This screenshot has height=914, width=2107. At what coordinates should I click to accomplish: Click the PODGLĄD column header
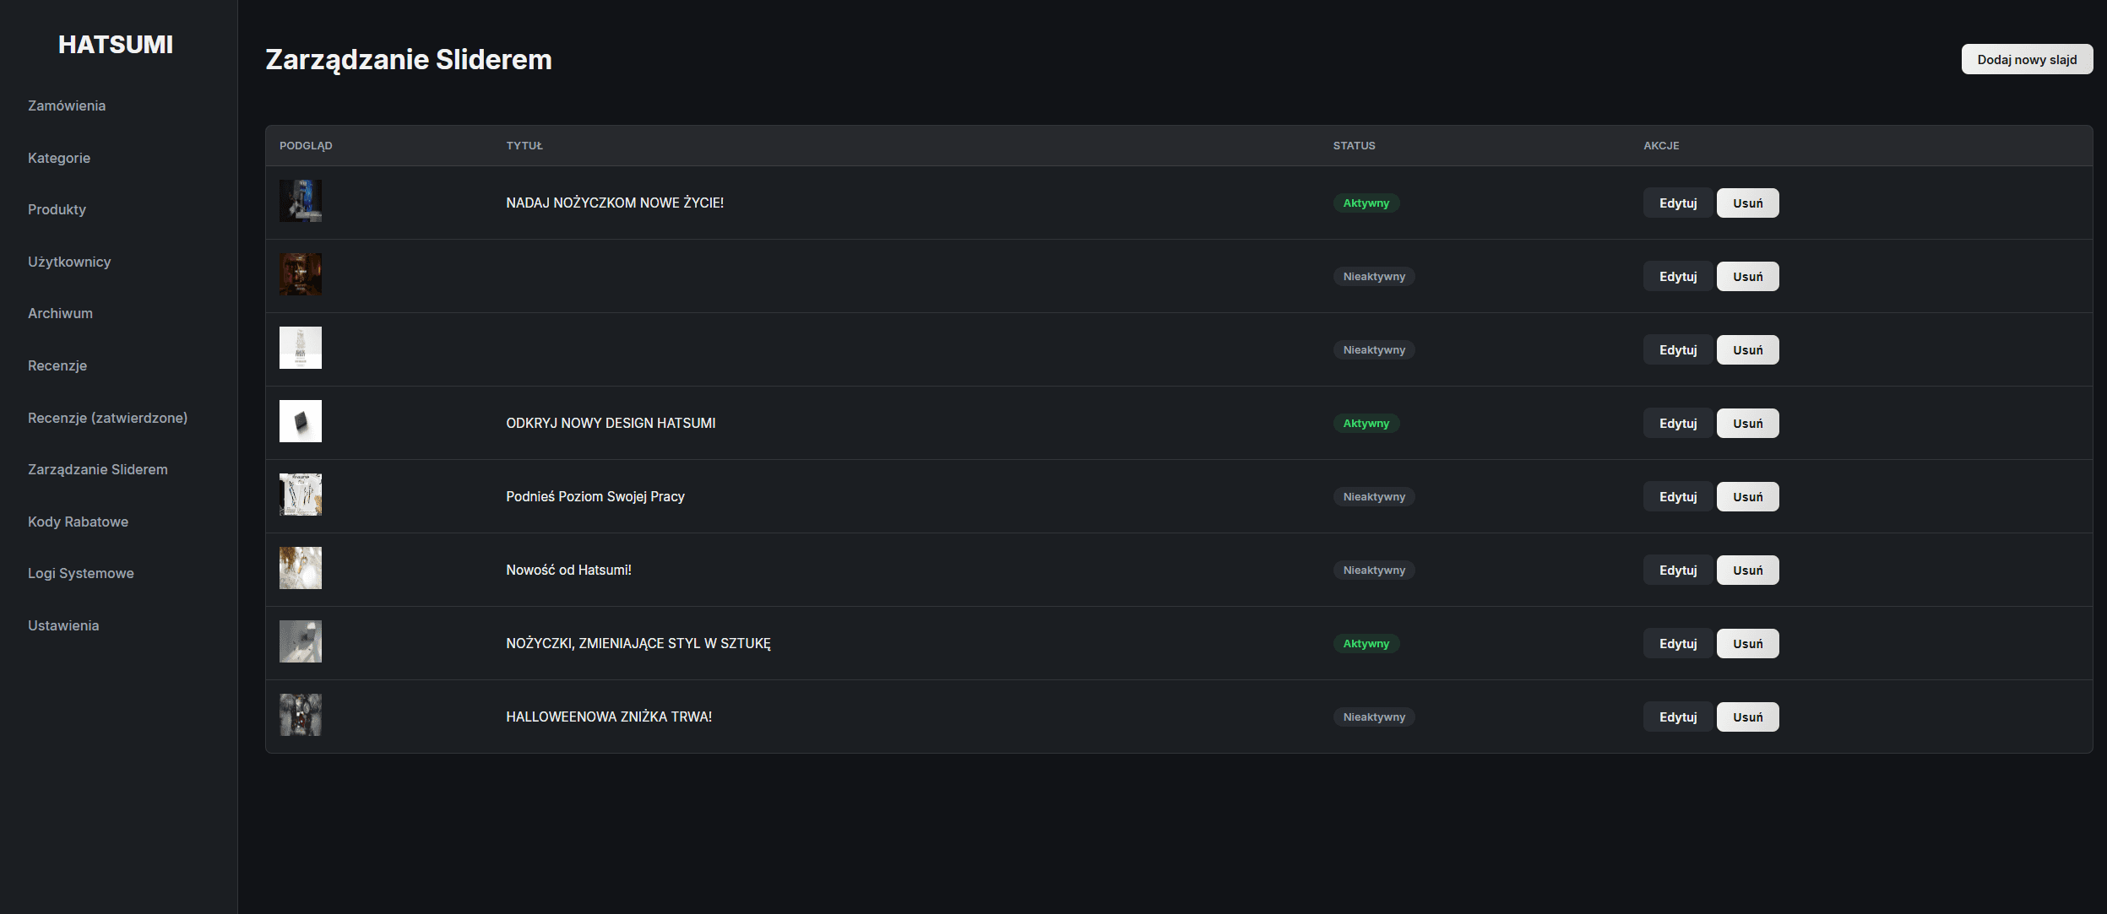tap(306, 146)
